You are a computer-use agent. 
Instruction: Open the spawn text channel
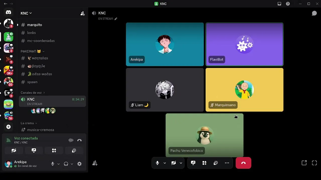(x=52, y=82)
